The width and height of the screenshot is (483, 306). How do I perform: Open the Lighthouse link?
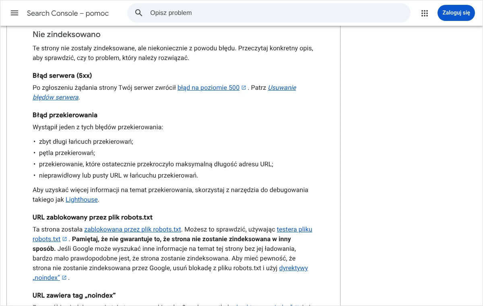tap(82, 200)
